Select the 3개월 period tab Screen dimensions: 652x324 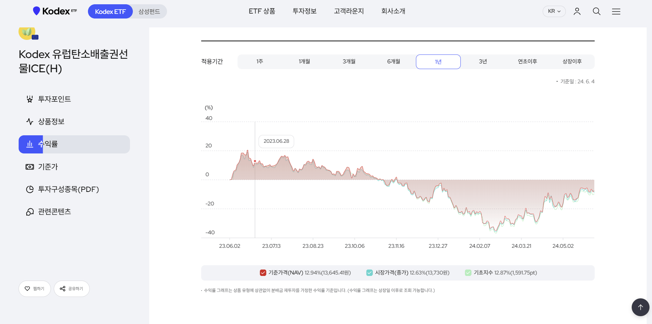tap(349, 62)
